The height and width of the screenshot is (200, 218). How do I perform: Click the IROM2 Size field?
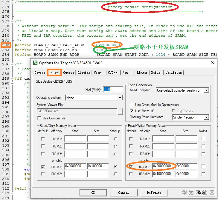[x=98, y=174]
